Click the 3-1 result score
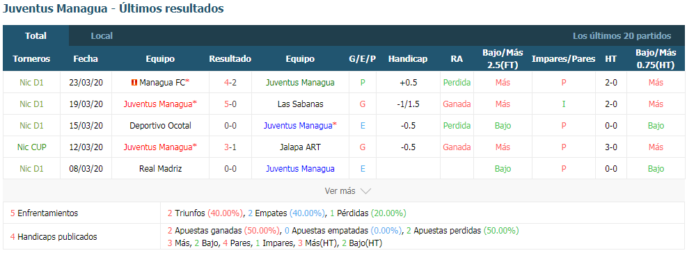The image size is (687, 253). 230,147
